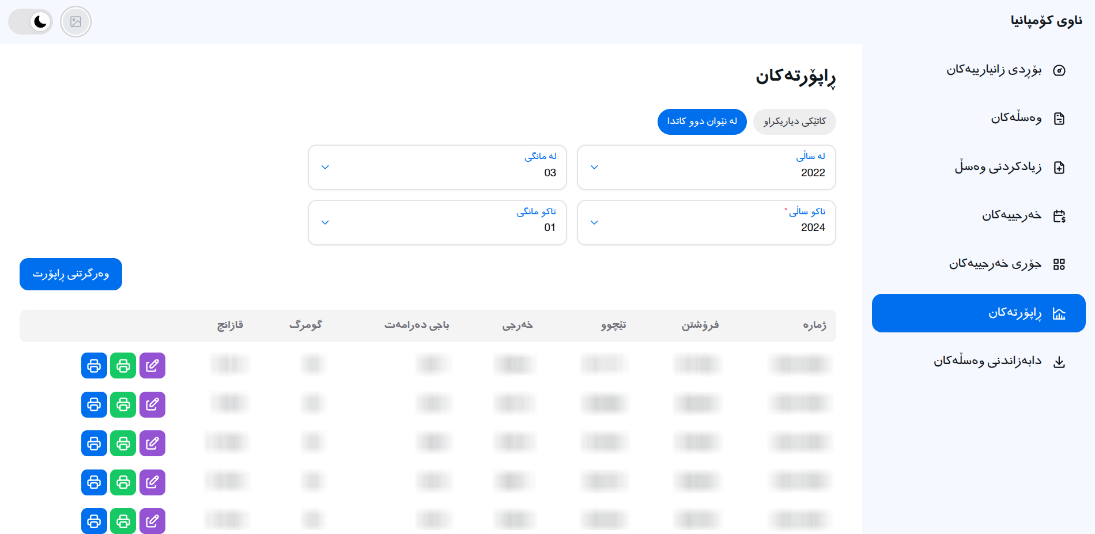Click blue print icon in third table row
1095x534 pixels.
tap(94, 443)
